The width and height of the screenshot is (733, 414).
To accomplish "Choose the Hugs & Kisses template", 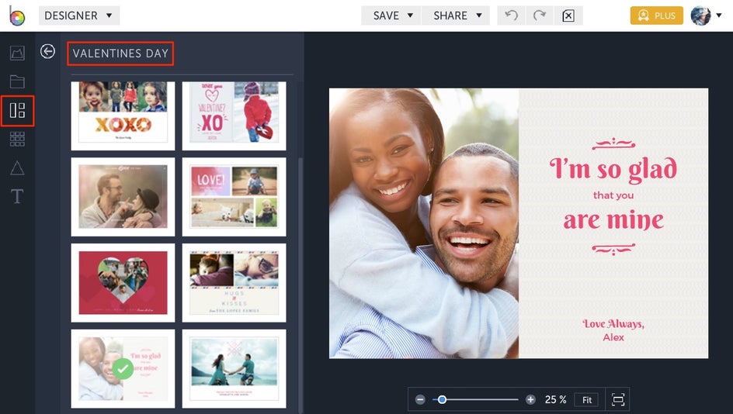I will click(x=234, y=283).
